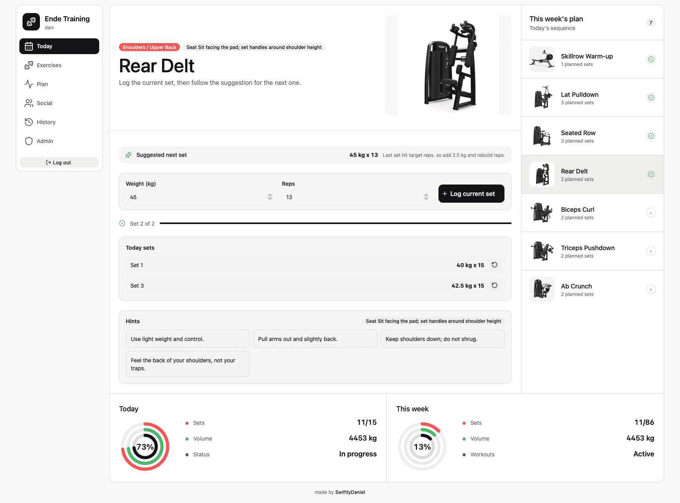The image size is (680, 503).
Task: View workout History
Action: coord(59,122)
